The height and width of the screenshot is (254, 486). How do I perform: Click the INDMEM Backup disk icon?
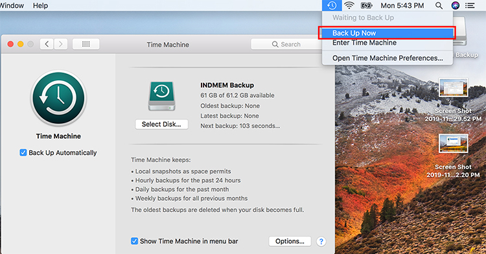pyautogui.click(x=161, y=97)
